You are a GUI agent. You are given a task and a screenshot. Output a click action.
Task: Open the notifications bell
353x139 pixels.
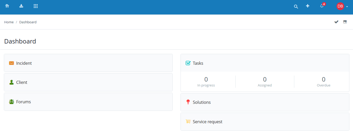pos(322,6)
